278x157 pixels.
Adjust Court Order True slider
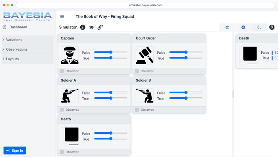186,58
